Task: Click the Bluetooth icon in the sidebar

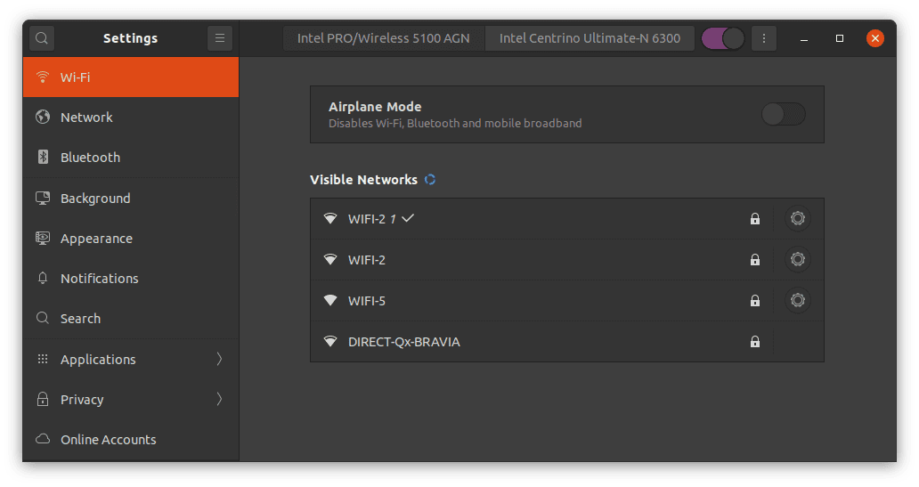Action: pyautogui.click(x=42, y=158)
